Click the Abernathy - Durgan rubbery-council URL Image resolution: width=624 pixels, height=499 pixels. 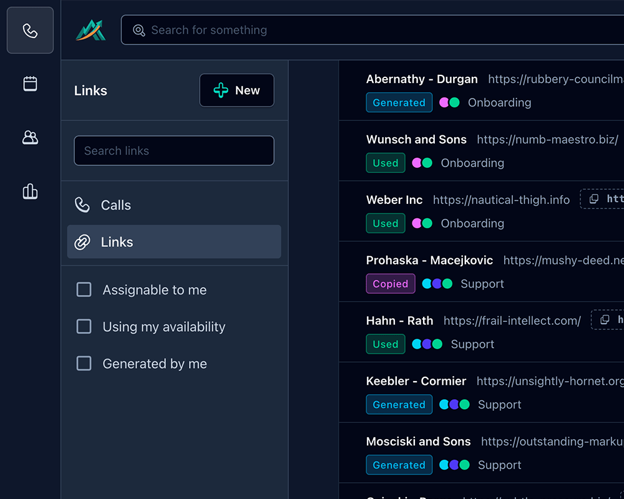click(x=556, y=79)
